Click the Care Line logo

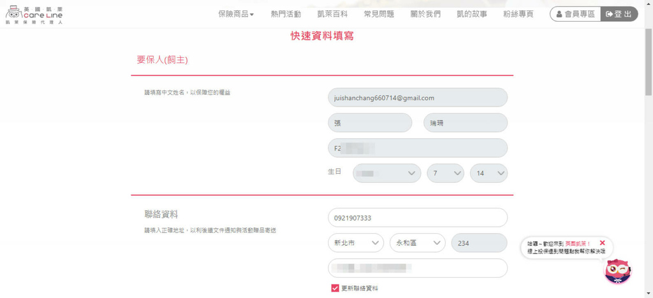pyautogui.click(x=34, y=14)
